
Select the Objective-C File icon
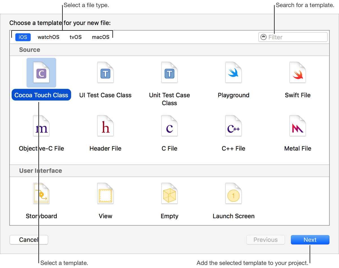click(41, 126)
